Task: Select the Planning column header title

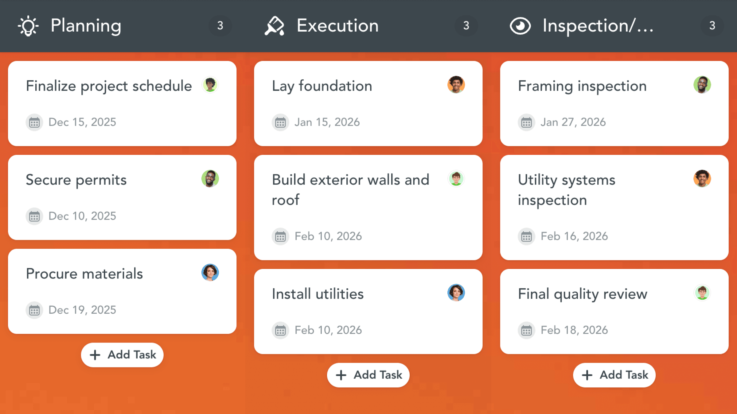Action: pos(86,26)
